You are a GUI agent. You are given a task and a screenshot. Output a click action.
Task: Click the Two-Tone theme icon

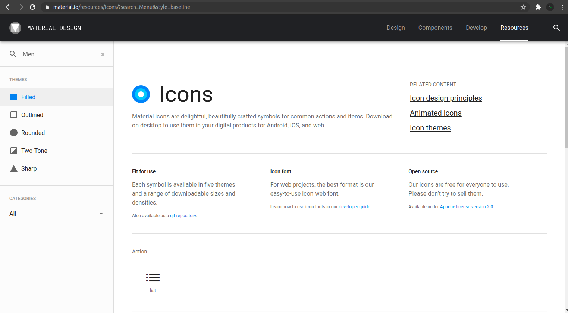pos(14,151)
